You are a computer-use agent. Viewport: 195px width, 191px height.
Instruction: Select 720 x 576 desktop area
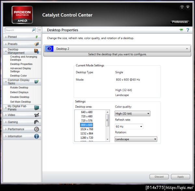(87, 121)
